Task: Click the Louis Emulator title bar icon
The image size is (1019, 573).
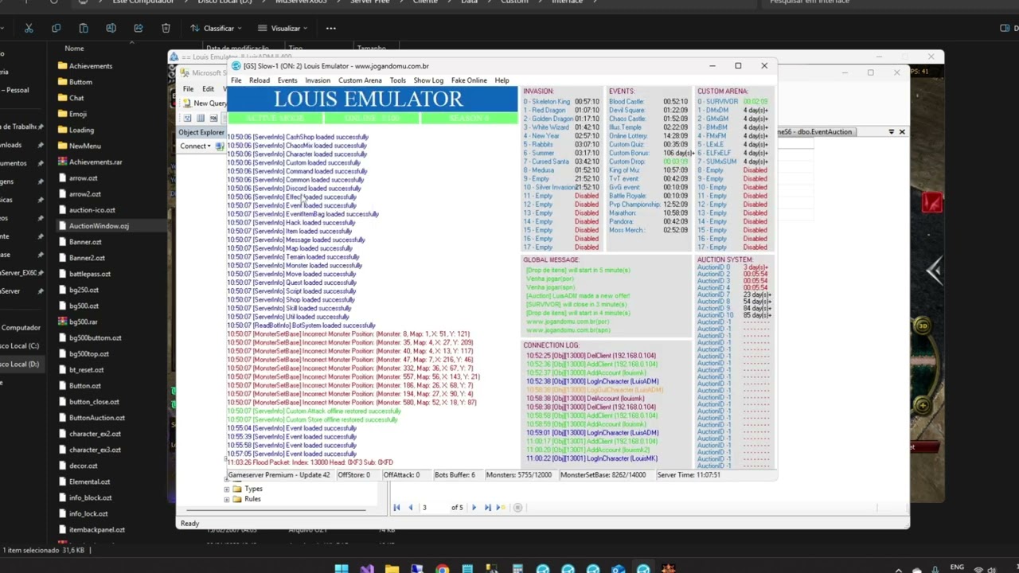Action: [236, 66]
